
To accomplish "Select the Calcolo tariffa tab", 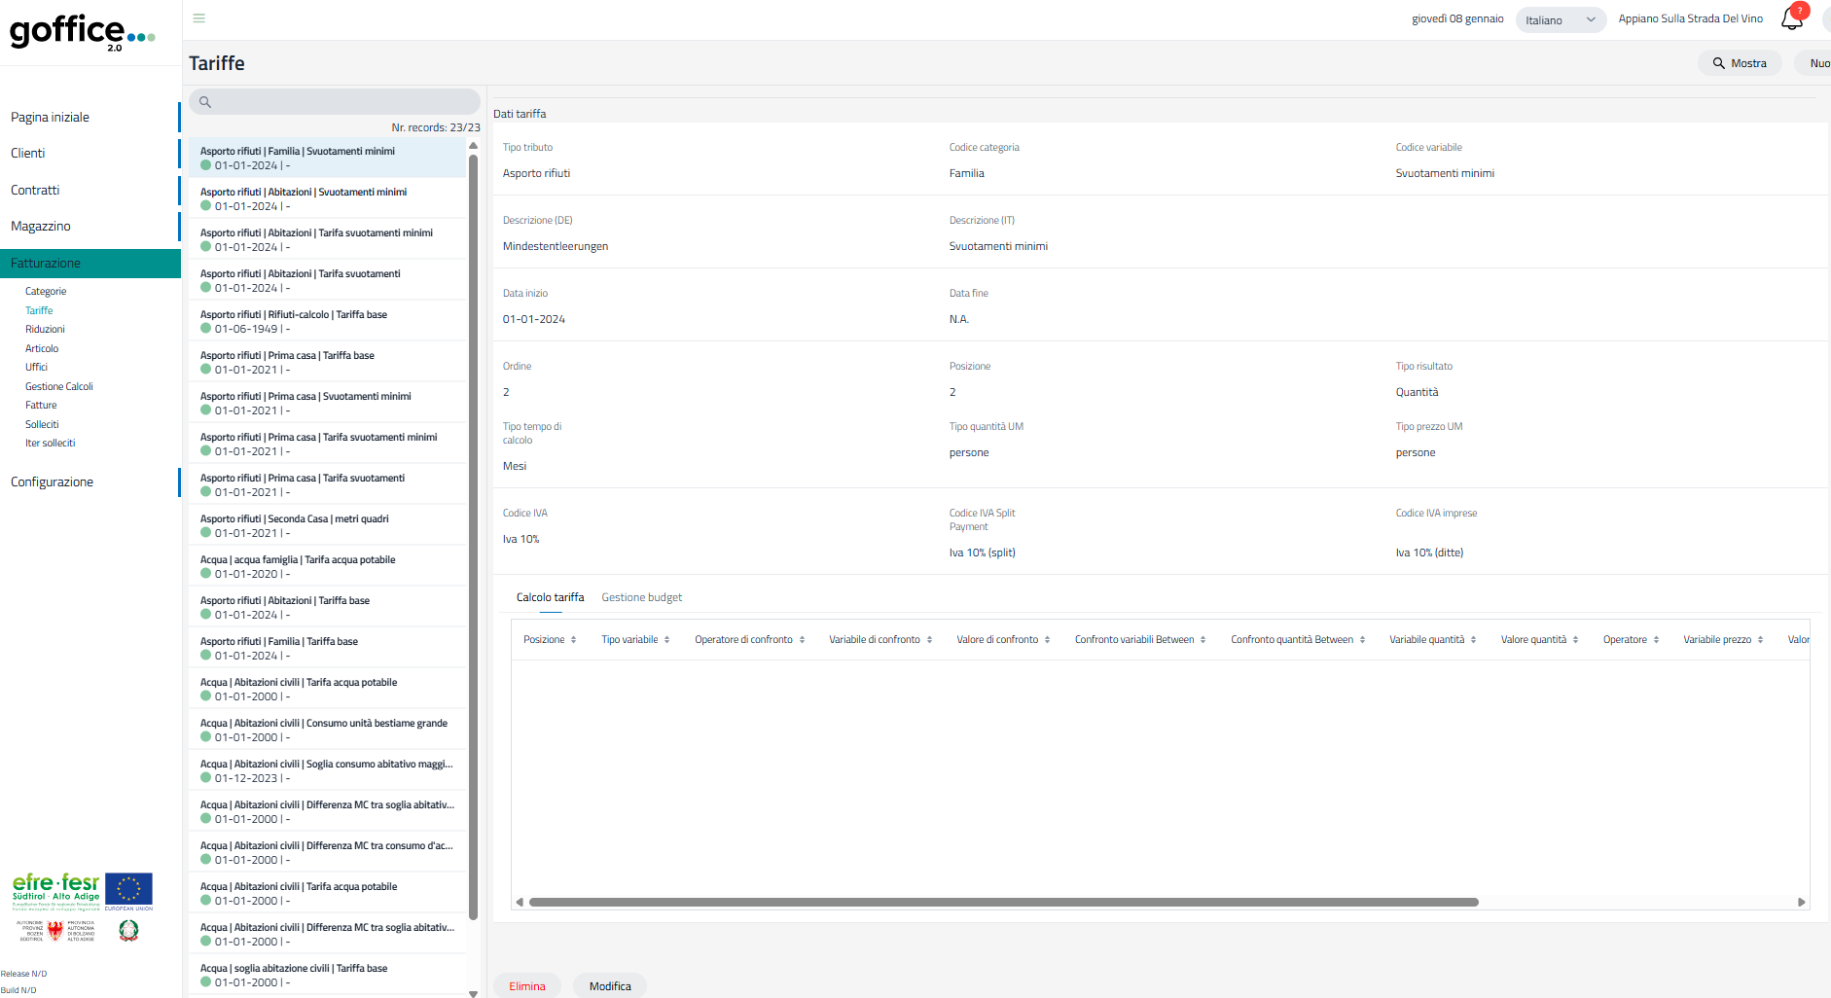I will pos(550,598).
